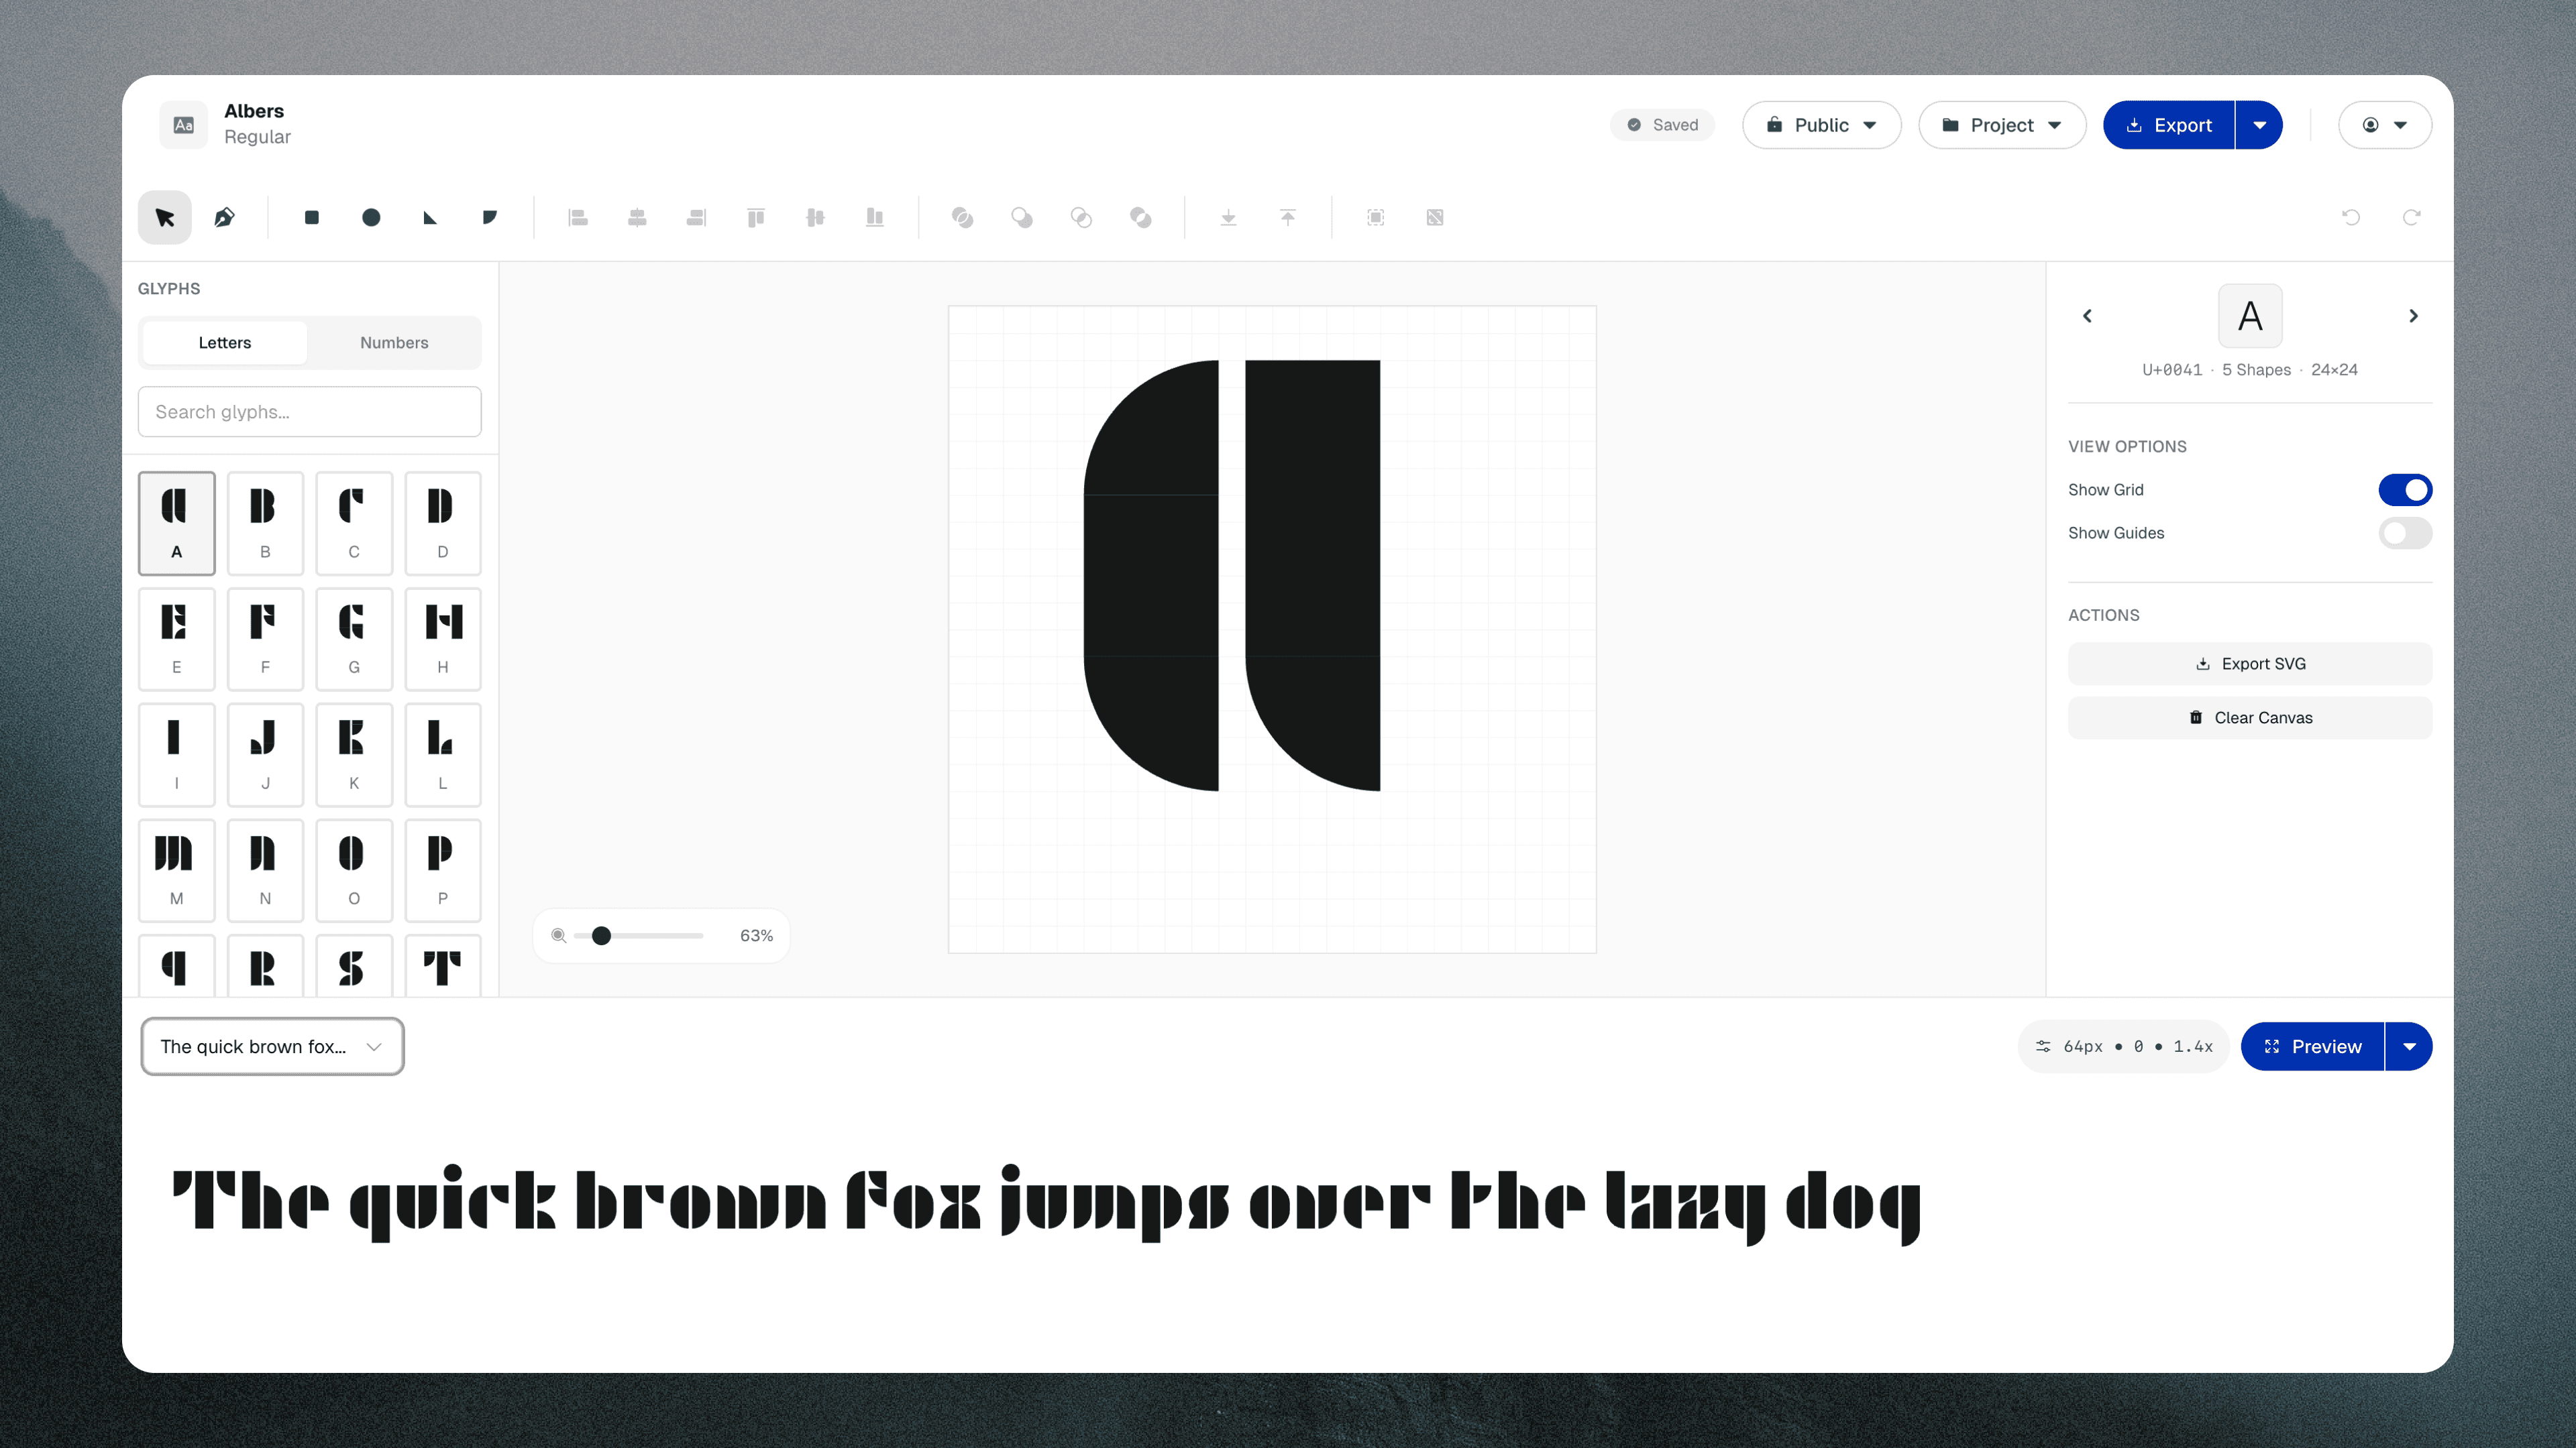Enable the Show Guides toggle

pos(2404,533)
